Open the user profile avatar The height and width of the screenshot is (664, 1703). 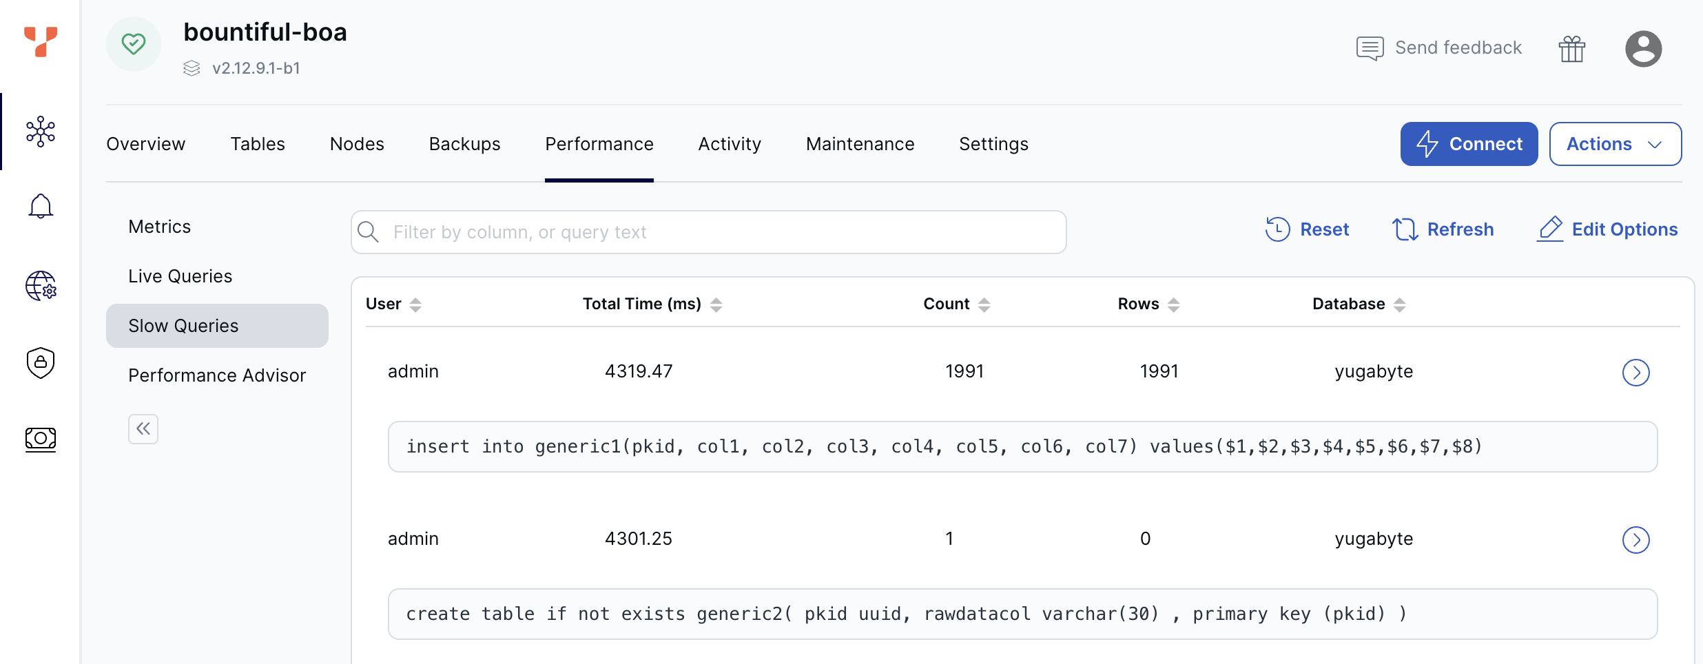coord(1644,48)
